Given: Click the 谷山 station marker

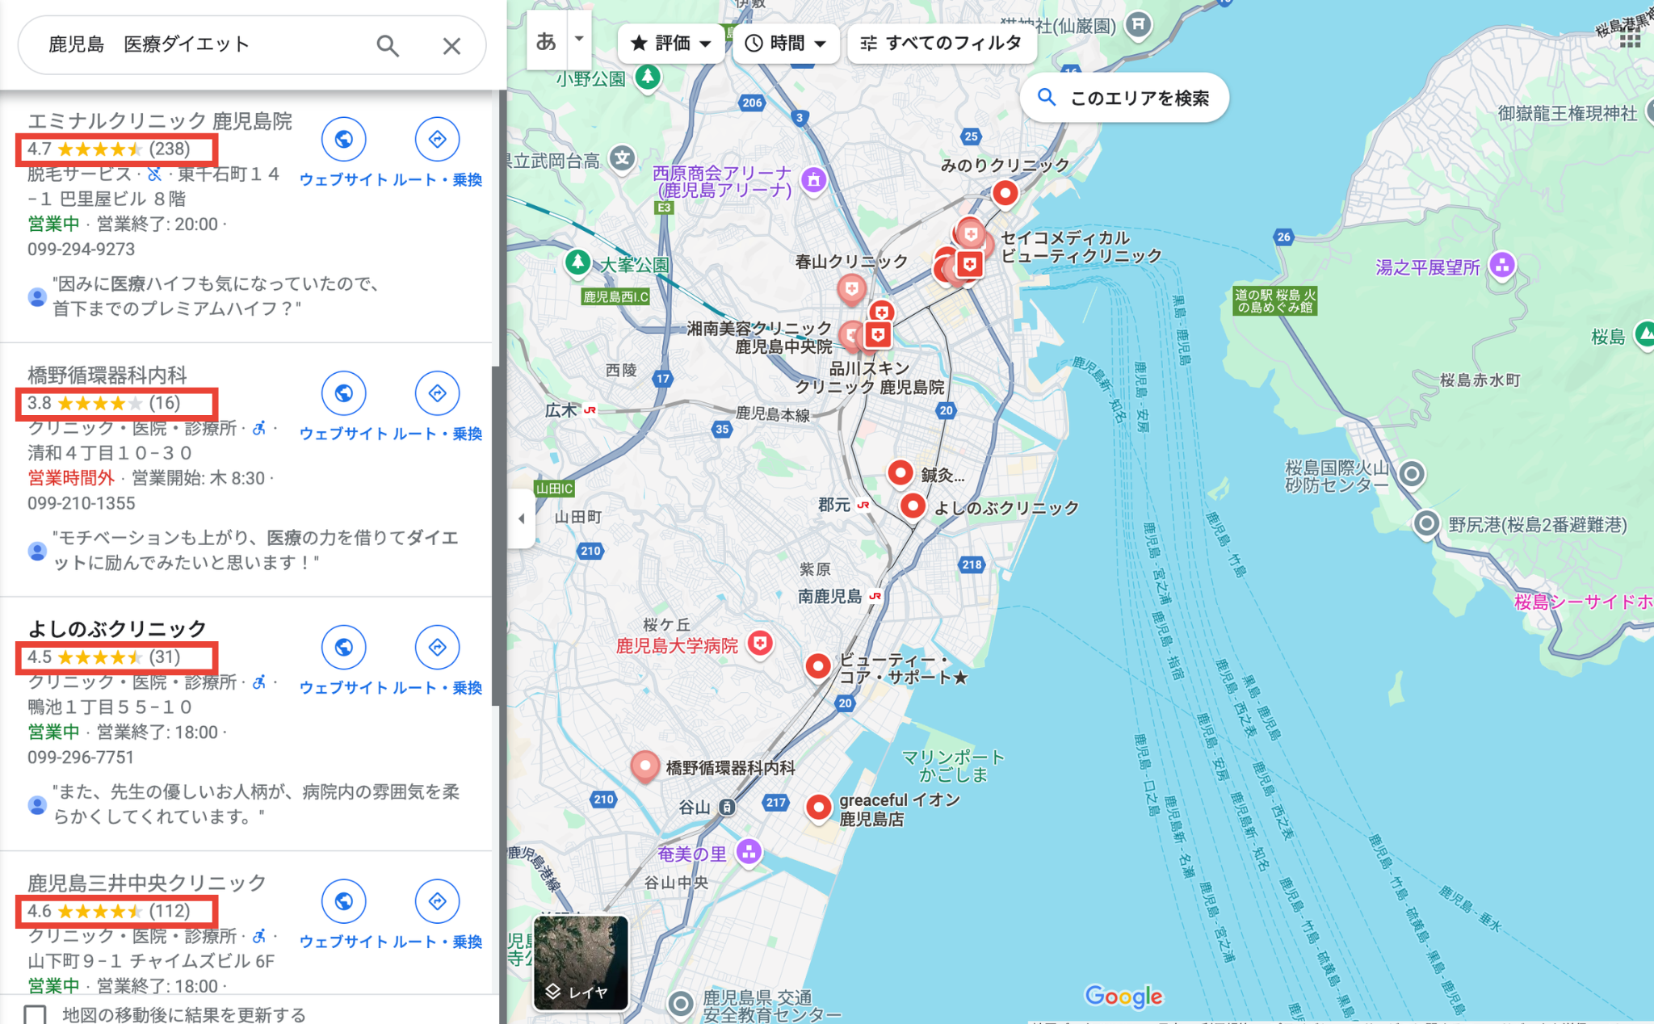Looking at the screenshot, I should (x=727, y=807).
